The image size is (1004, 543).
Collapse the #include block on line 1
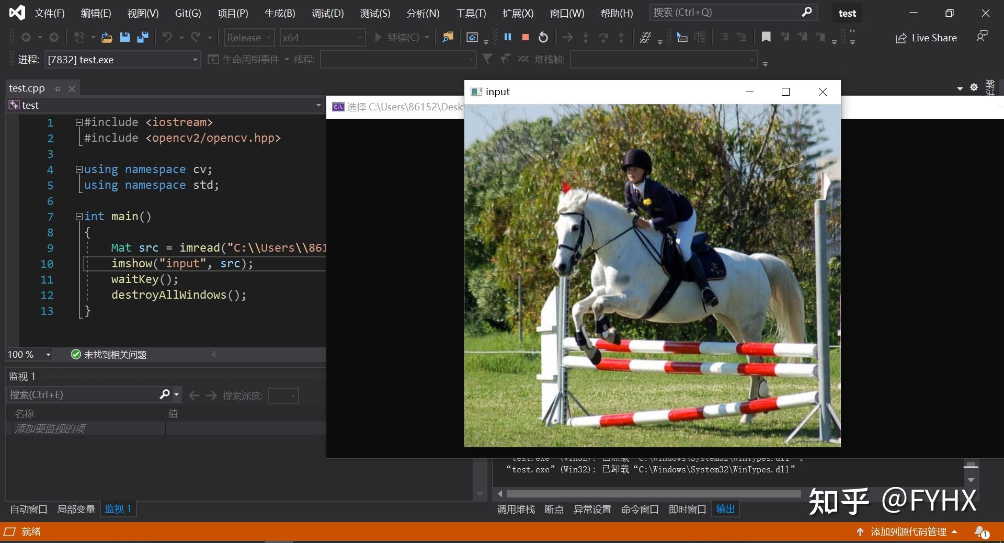[79, 122]
